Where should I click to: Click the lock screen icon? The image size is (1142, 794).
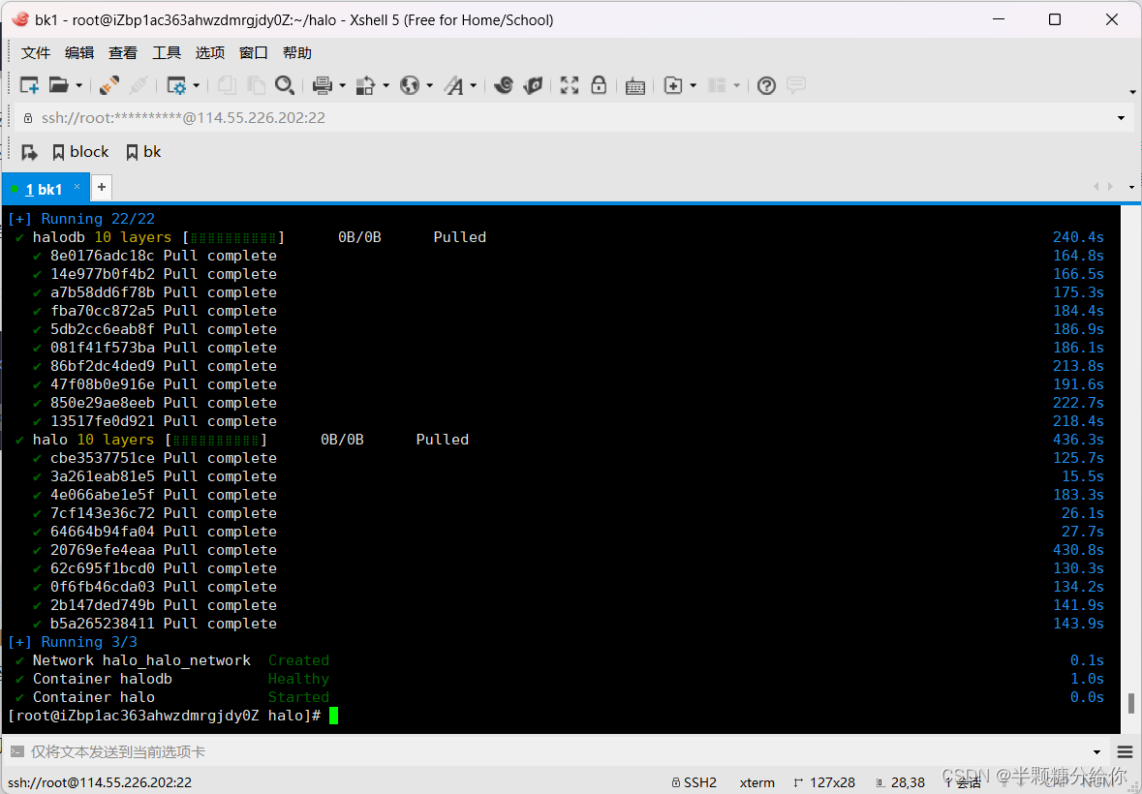click(599, 85)
